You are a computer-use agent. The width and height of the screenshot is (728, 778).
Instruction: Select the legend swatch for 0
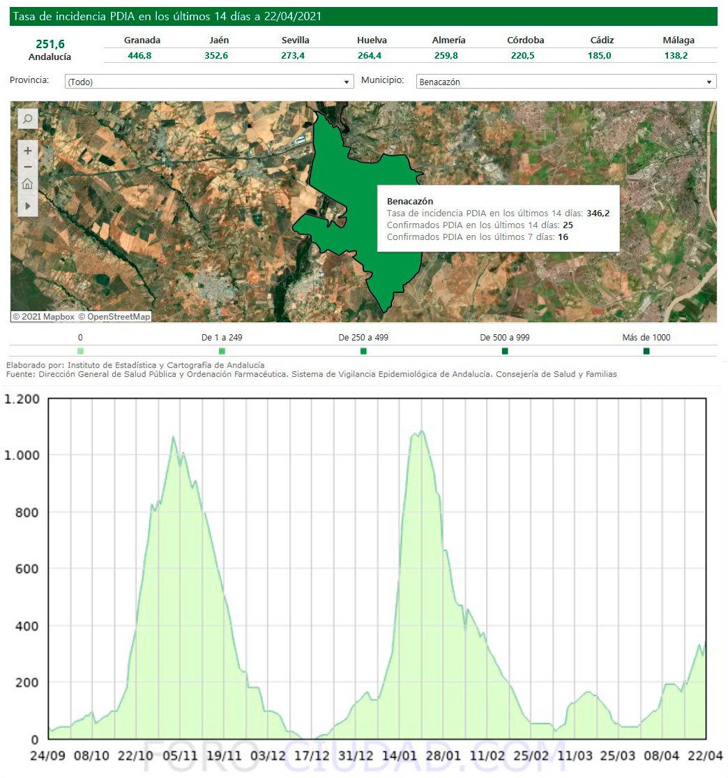(x=80, y=351)
